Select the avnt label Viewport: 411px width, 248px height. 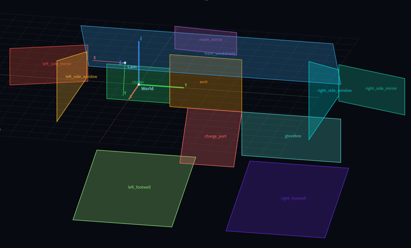[x=203, y=82]
